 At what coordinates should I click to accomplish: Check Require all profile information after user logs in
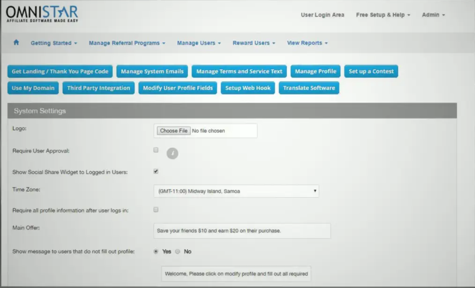(x=156, y=210)
